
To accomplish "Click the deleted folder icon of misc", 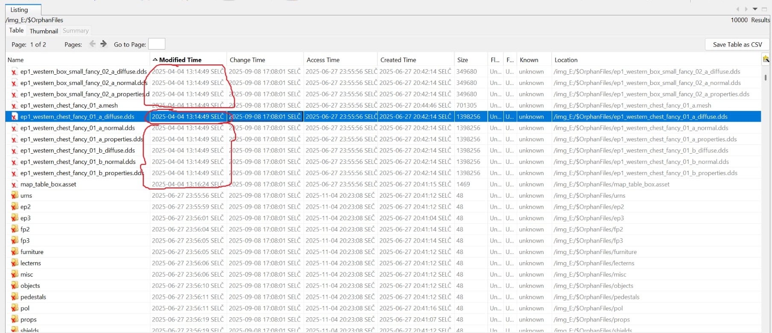I will [15, 274].
